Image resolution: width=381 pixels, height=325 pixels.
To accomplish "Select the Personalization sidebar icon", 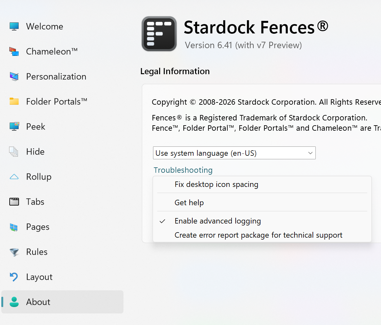I will pos(14,76).
